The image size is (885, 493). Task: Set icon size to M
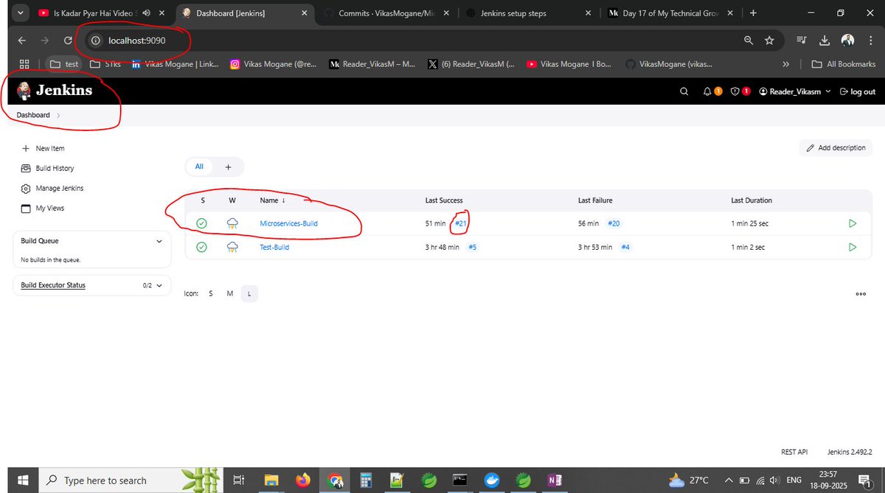coord(230,293)
